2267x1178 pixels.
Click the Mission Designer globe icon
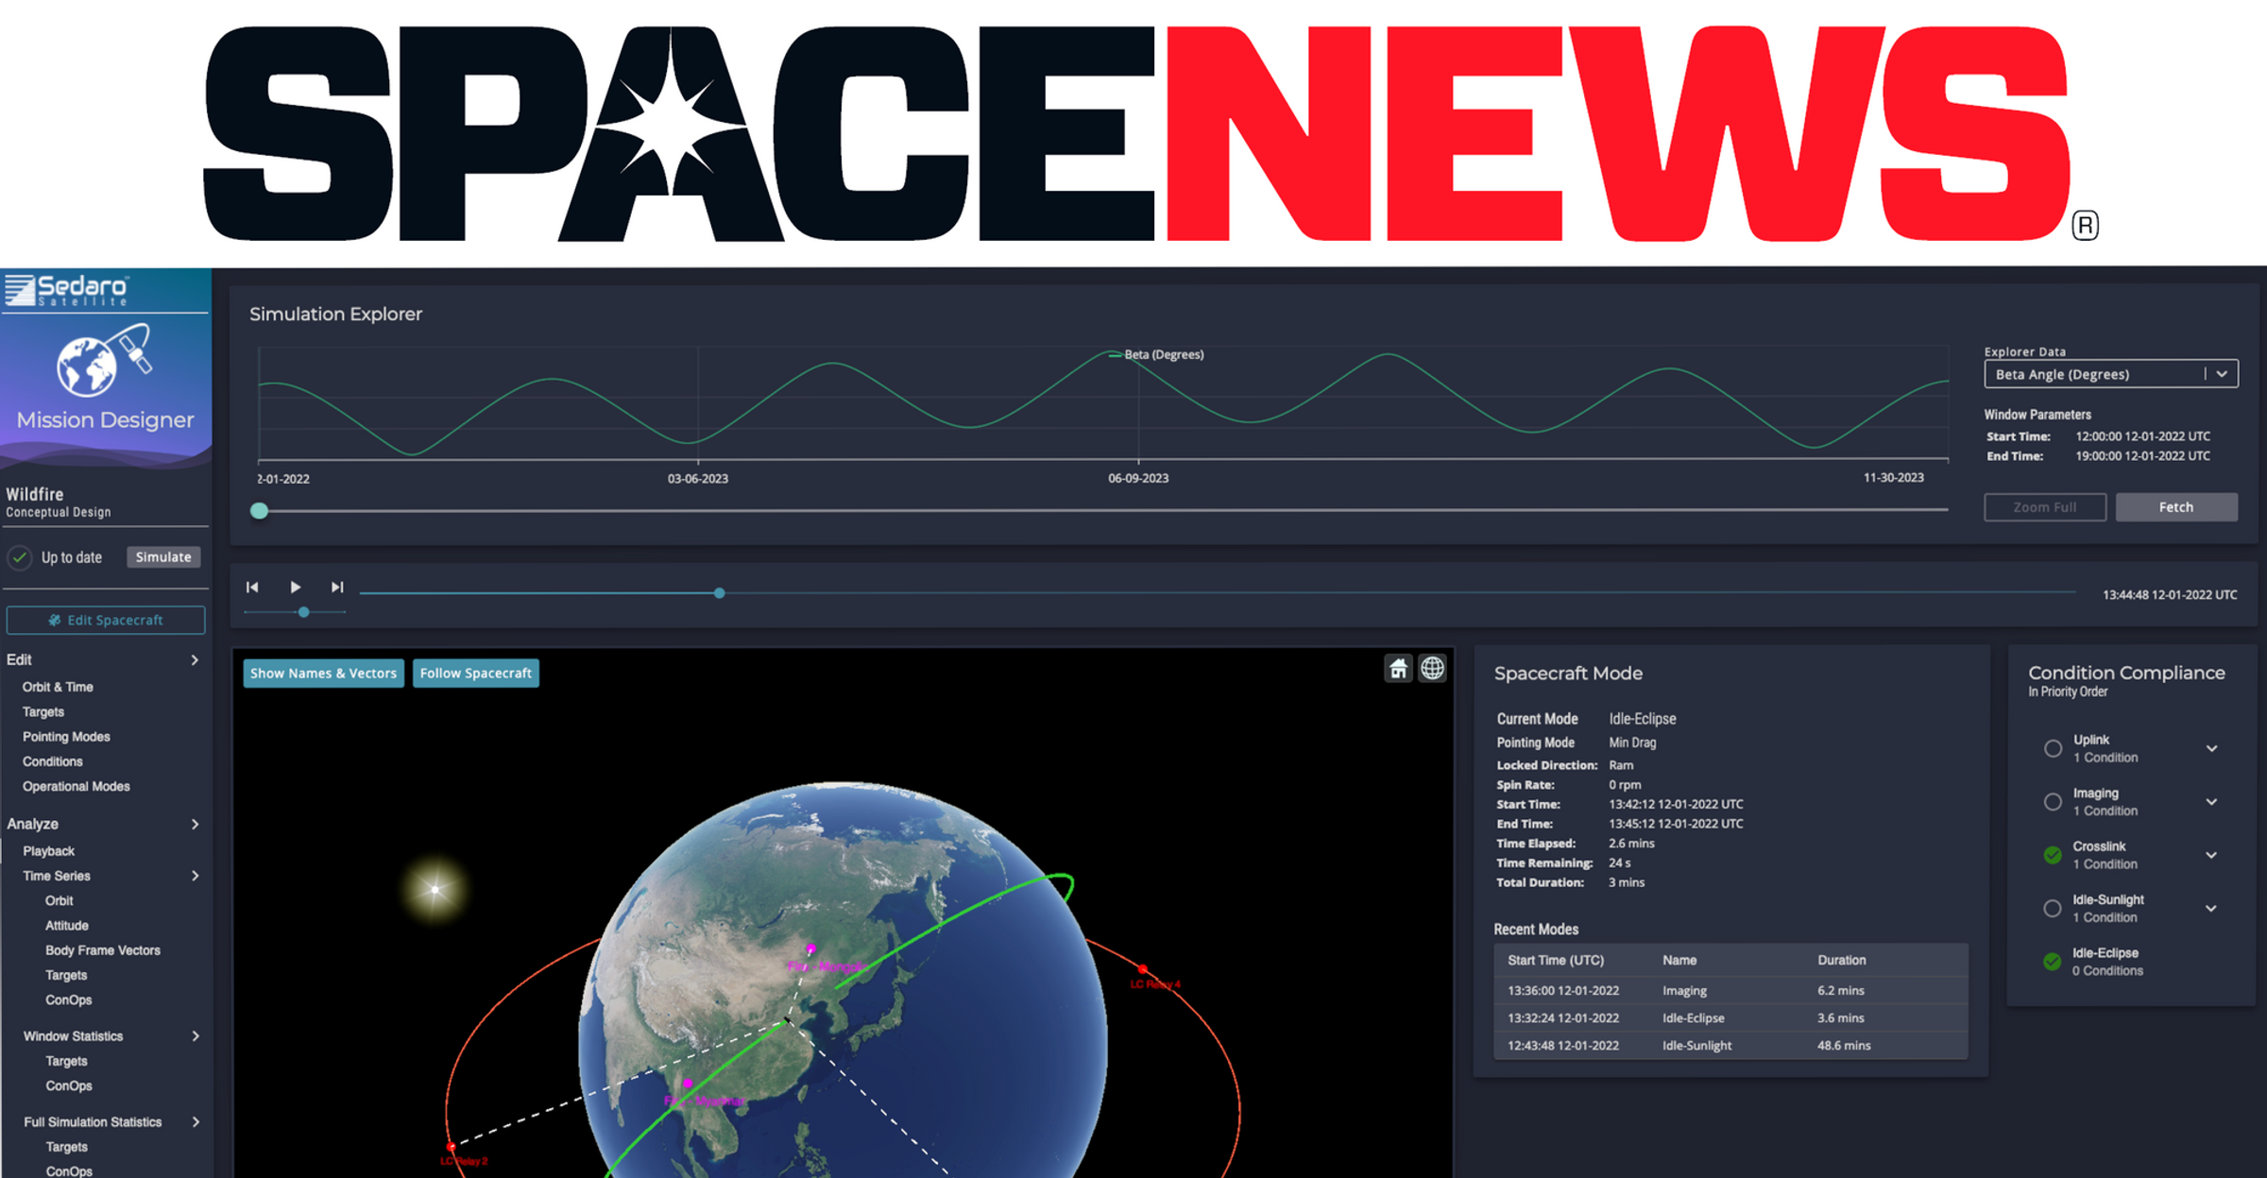click(x=104, y=361)
